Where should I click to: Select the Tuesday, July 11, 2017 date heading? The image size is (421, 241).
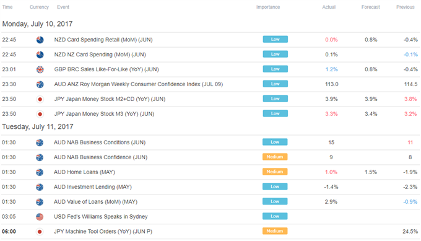point(38,126)
